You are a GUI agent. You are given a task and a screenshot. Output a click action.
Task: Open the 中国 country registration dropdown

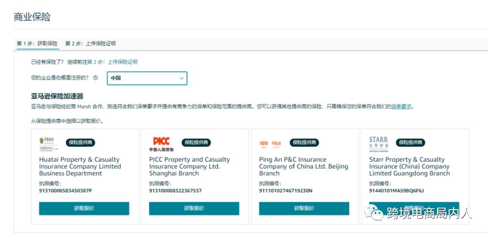point(147,78)
